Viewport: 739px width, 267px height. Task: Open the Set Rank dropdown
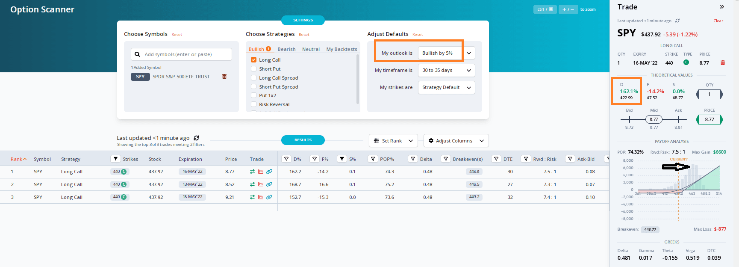coord(393,141)
